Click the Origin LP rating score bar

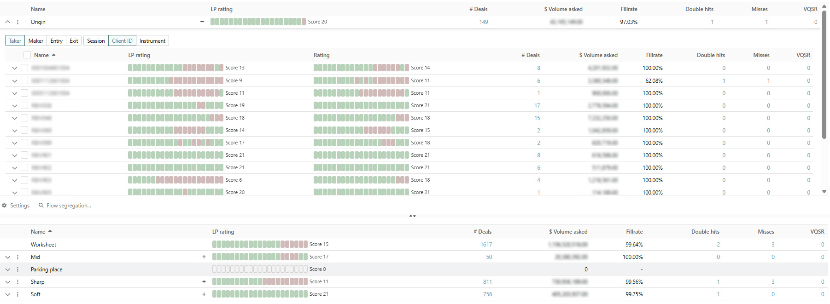258,22
